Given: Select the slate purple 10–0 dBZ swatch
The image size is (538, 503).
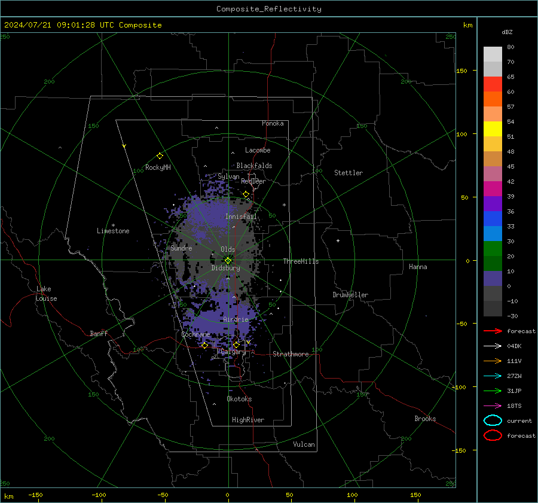Looking at the screenshot, I should click(x=493, y=278).
